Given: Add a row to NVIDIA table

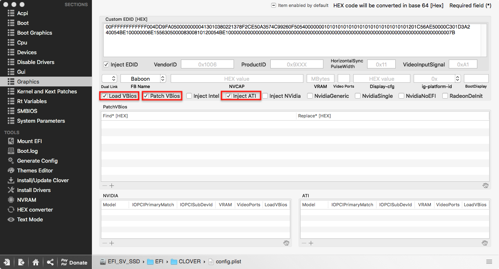Looking at the screenshot, I should pos(111,243).
